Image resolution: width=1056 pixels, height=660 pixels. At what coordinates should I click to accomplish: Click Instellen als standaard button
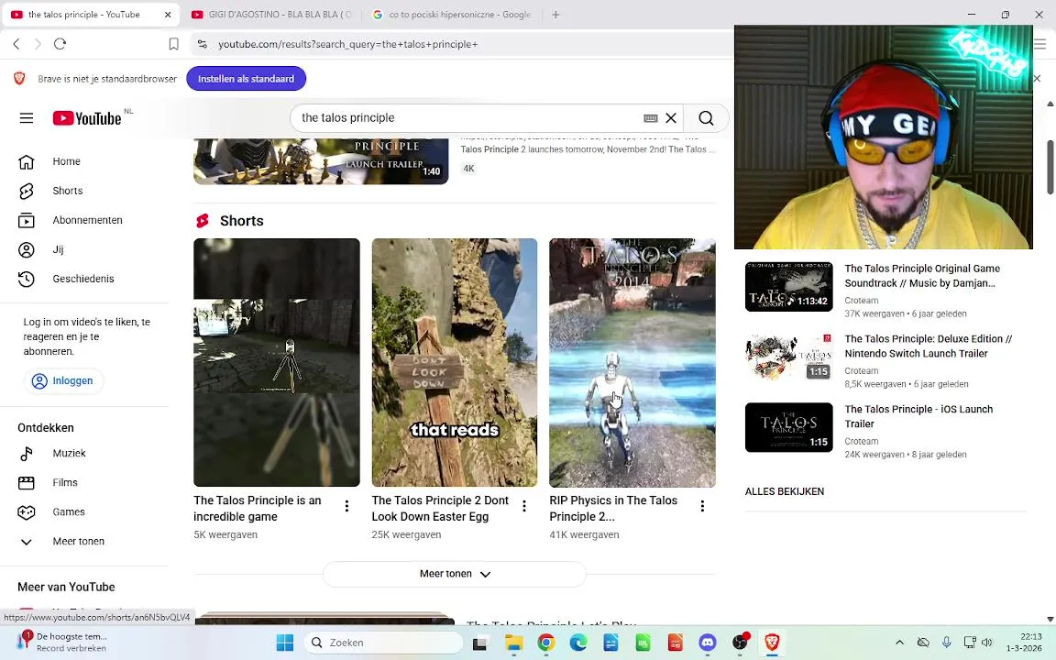246,79
